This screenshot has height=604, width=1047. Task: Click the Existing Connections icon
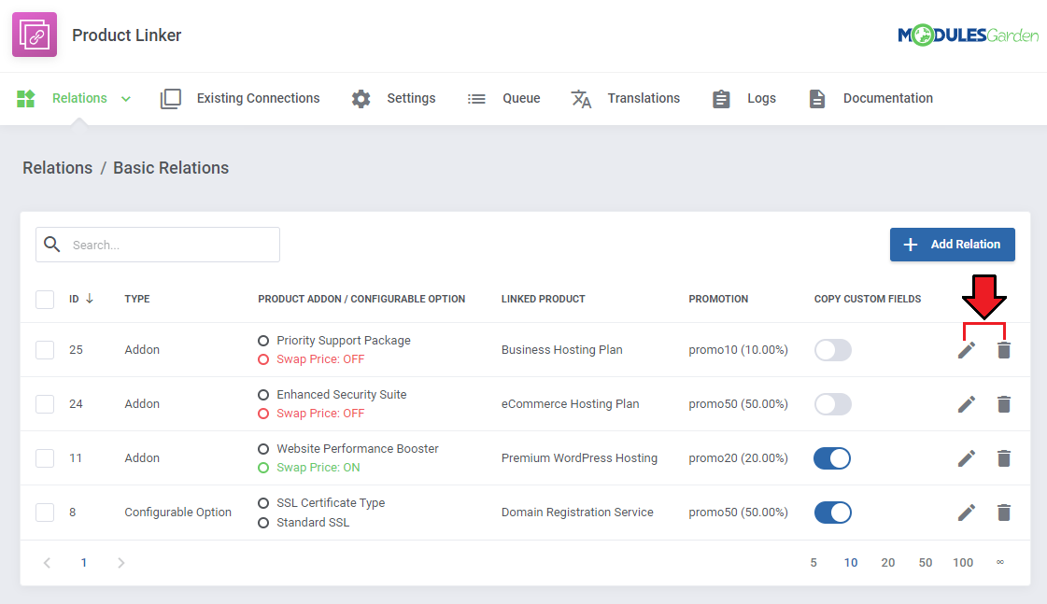click(171, 99)
